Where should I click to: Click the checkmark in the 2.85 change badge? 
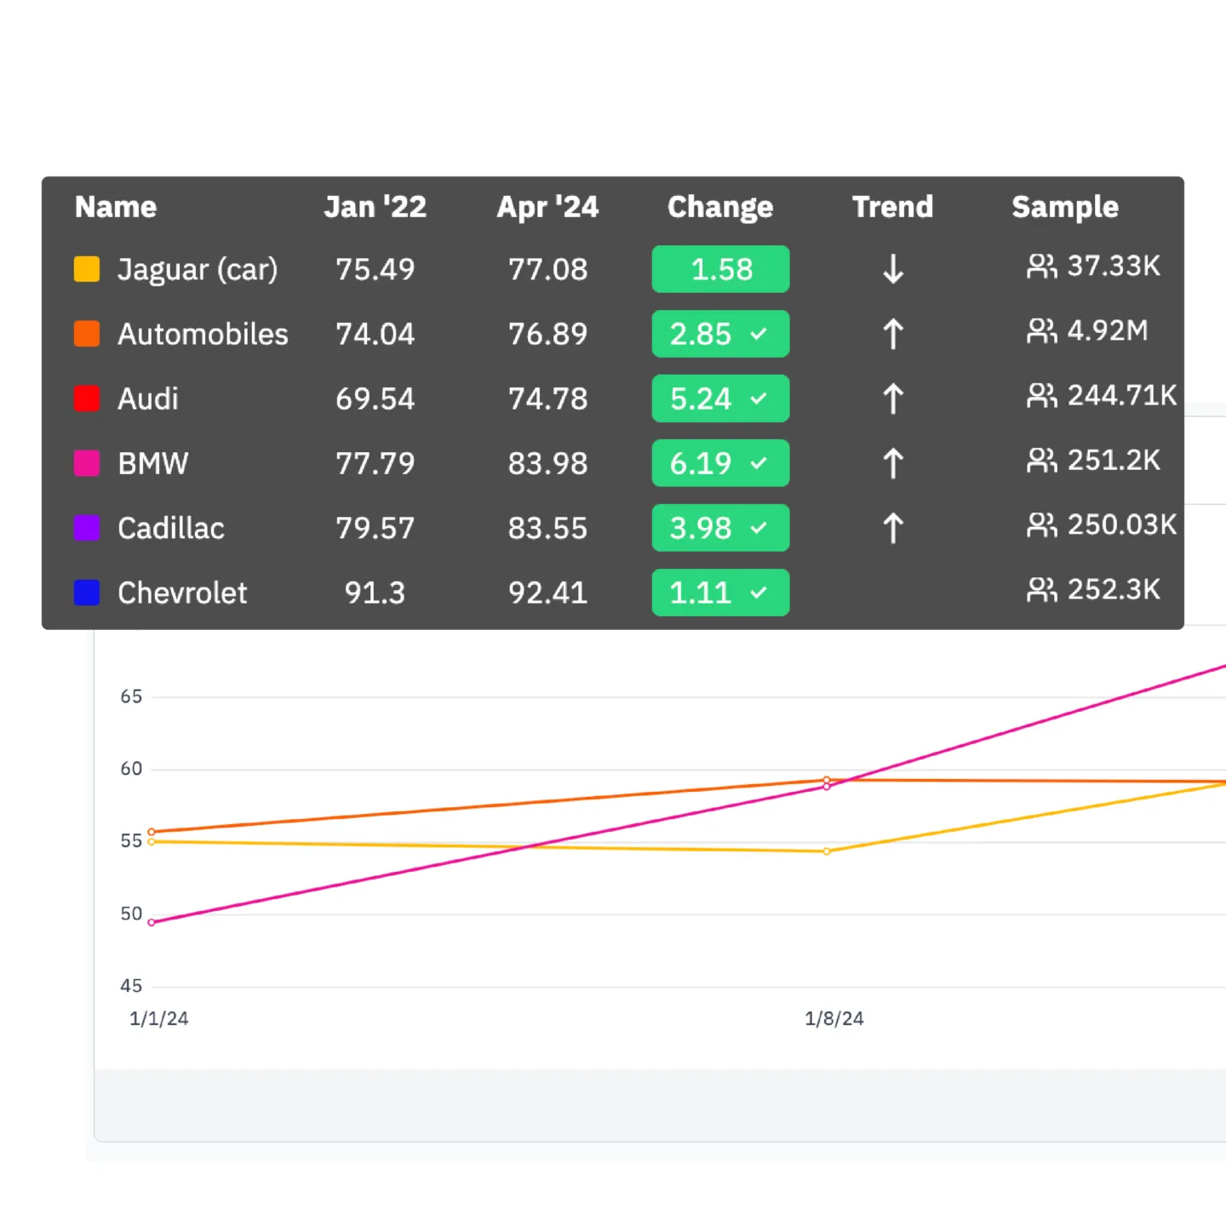click(759, 335)
